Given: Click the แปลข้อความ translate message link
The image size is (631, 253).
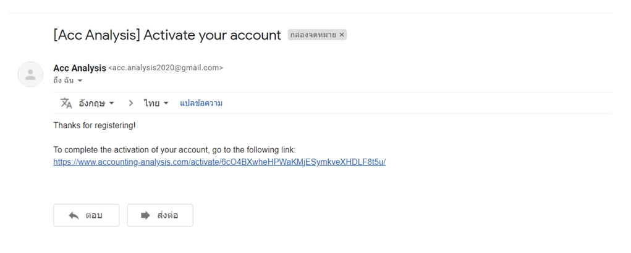Looking at the screenshot, I should coord(201,103).
